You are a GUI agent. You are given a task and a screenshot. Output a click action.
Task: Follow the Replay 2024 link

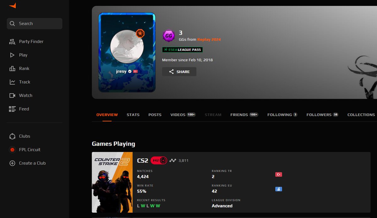(x=209, y=40)
